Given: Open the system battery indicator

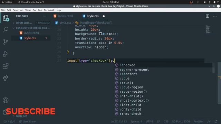Looking at the screenshot, I should 214,2.
